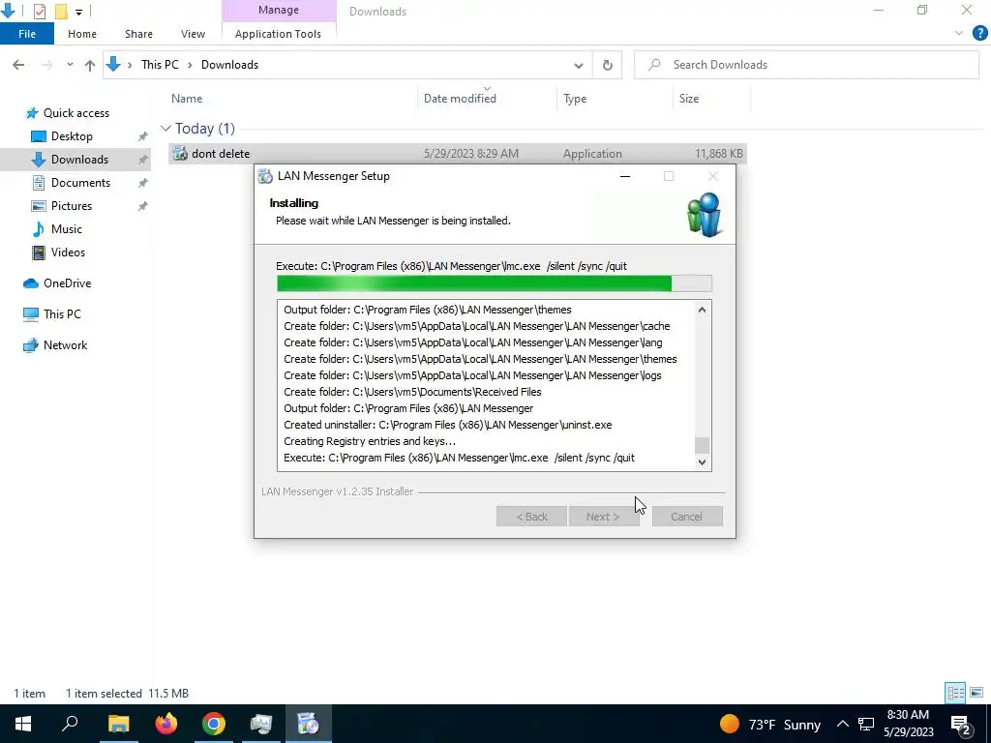Go back with the Back arrow

[18, 65]
